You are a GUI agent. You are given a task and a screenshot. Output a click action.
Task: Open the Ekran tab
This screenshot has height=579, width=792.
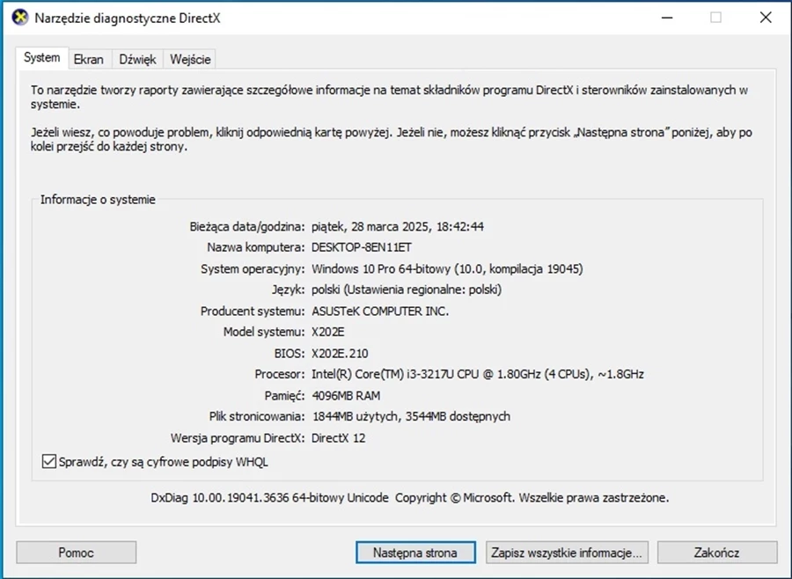tap(89, 59)
